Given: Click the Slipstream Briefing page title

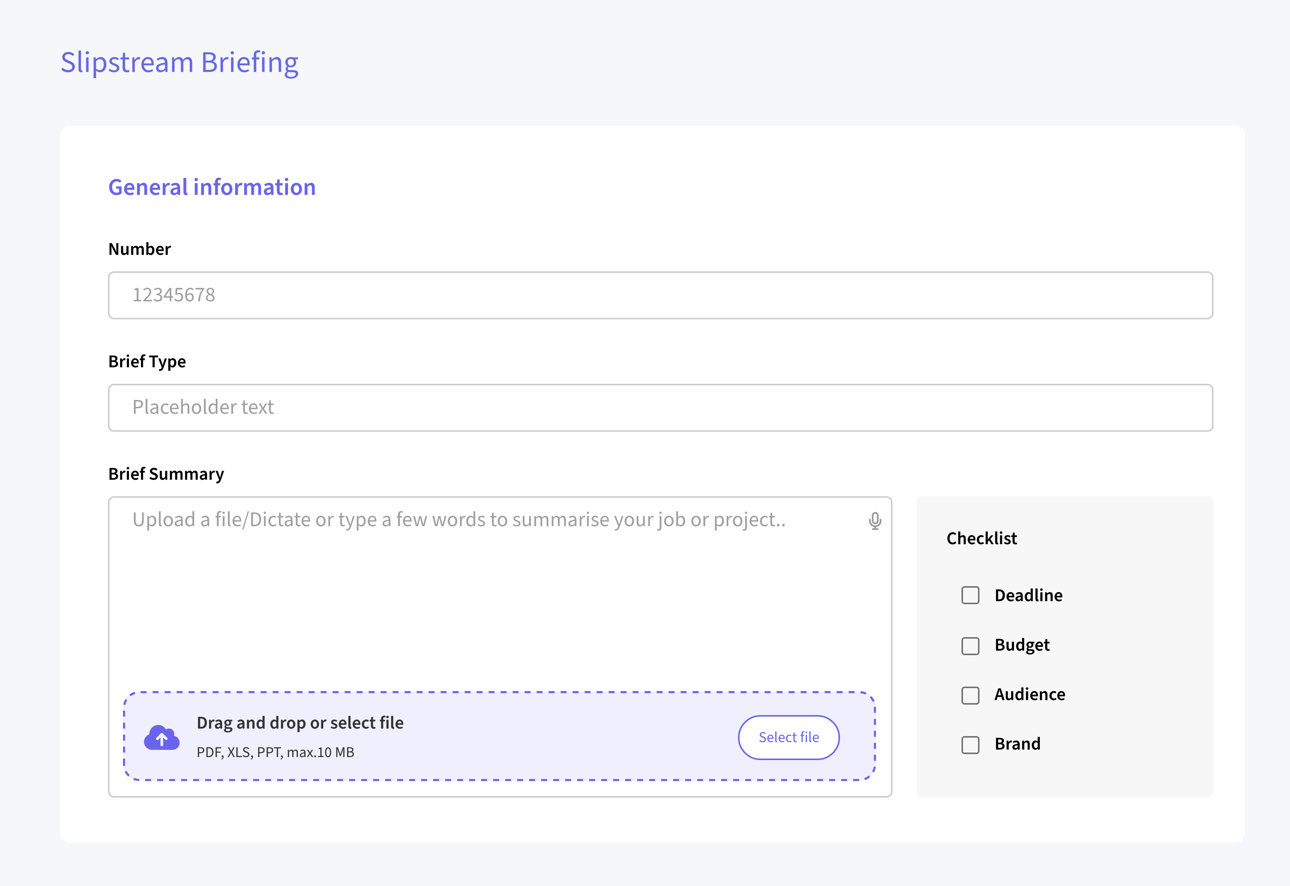Looking at the screenshot, I should tap(179, 62).
